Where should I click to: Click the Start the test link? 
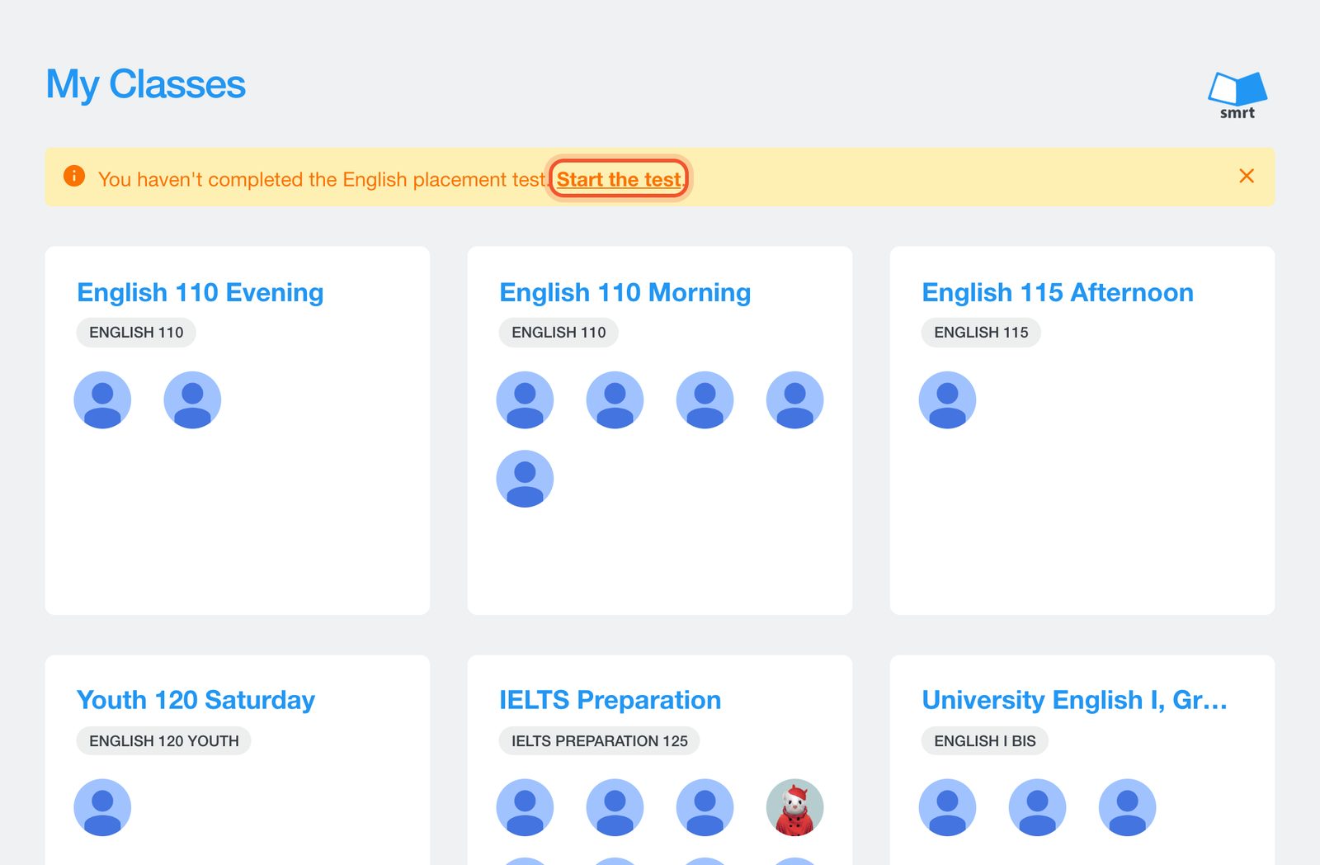pyautogui.click(x=619, y=179)
